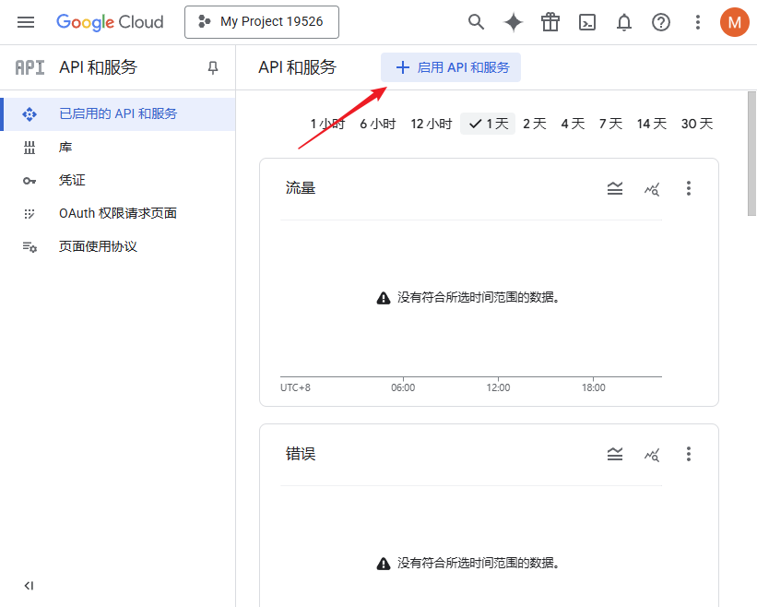Open the notifications bell

[x=624, y=22]
